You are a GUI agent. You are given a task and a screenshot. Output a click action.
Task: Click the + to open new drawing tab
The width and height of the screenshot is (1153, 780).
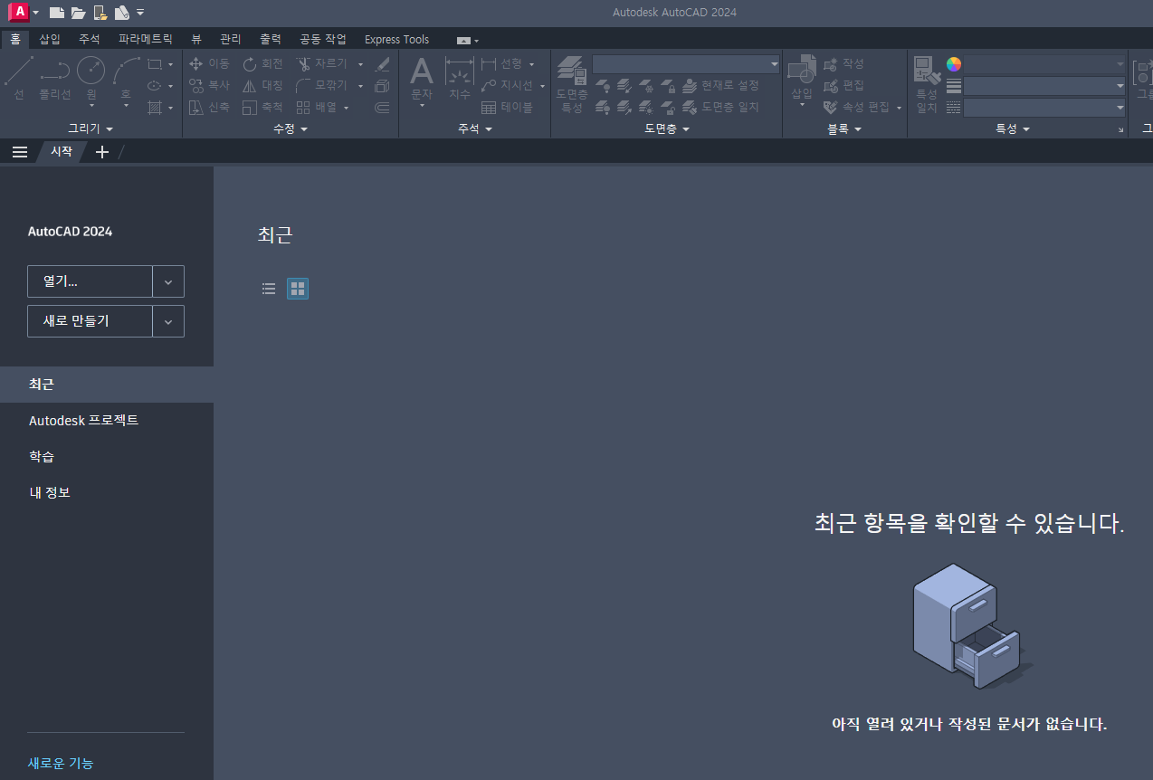101,151
